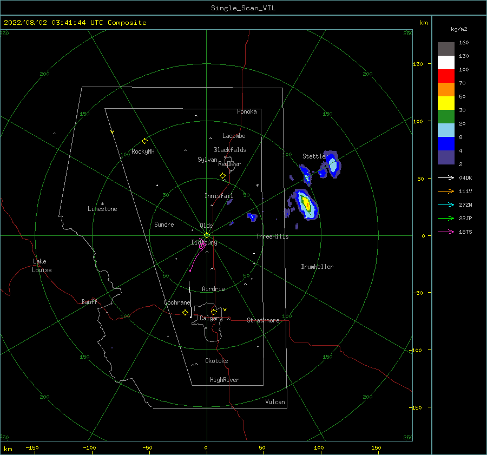Click the Limestone label
The image size is (487, 455).
(102, 209)
